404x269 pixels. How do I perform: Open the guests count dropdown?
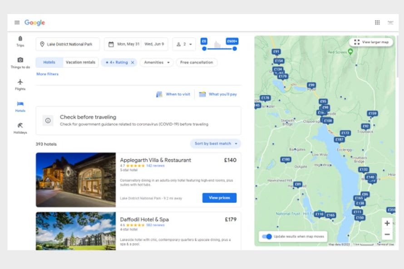click(x=184, y=44)
